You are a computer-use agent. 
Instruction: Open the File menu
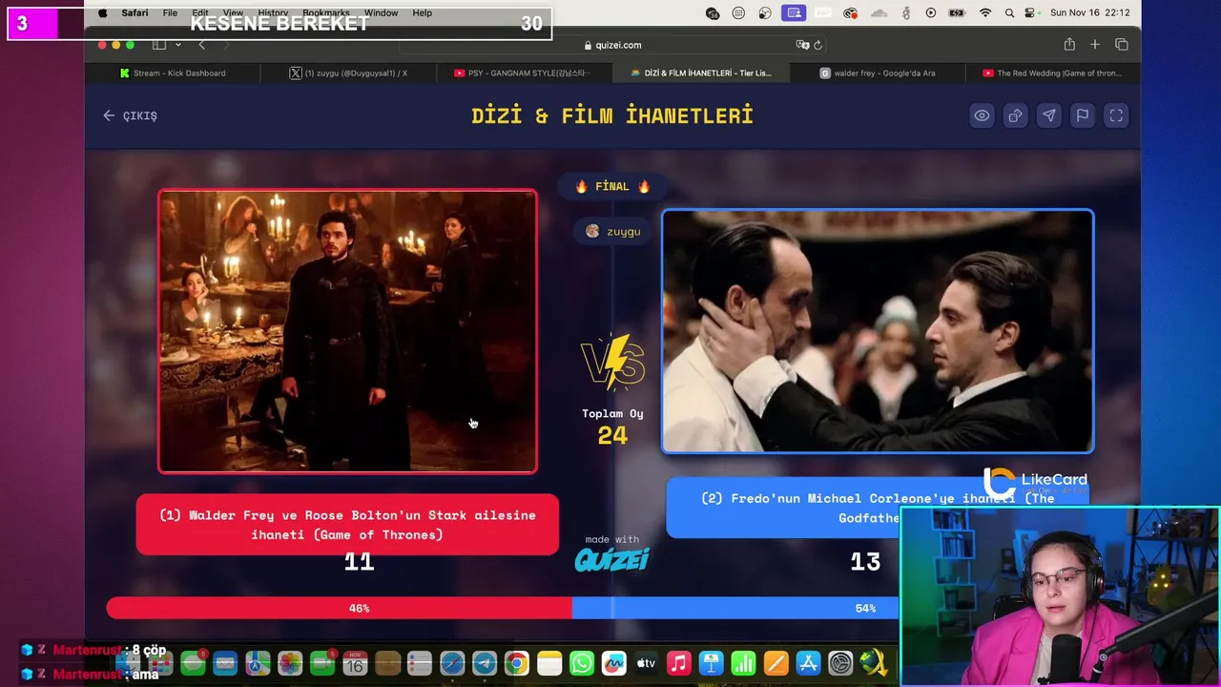170,13
